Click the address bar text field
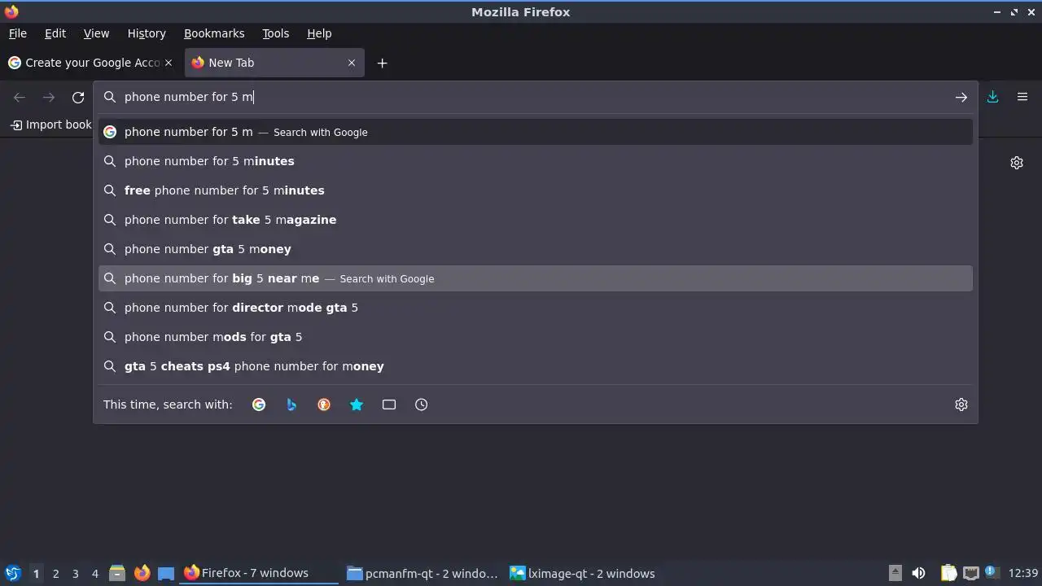 point(536,97)
